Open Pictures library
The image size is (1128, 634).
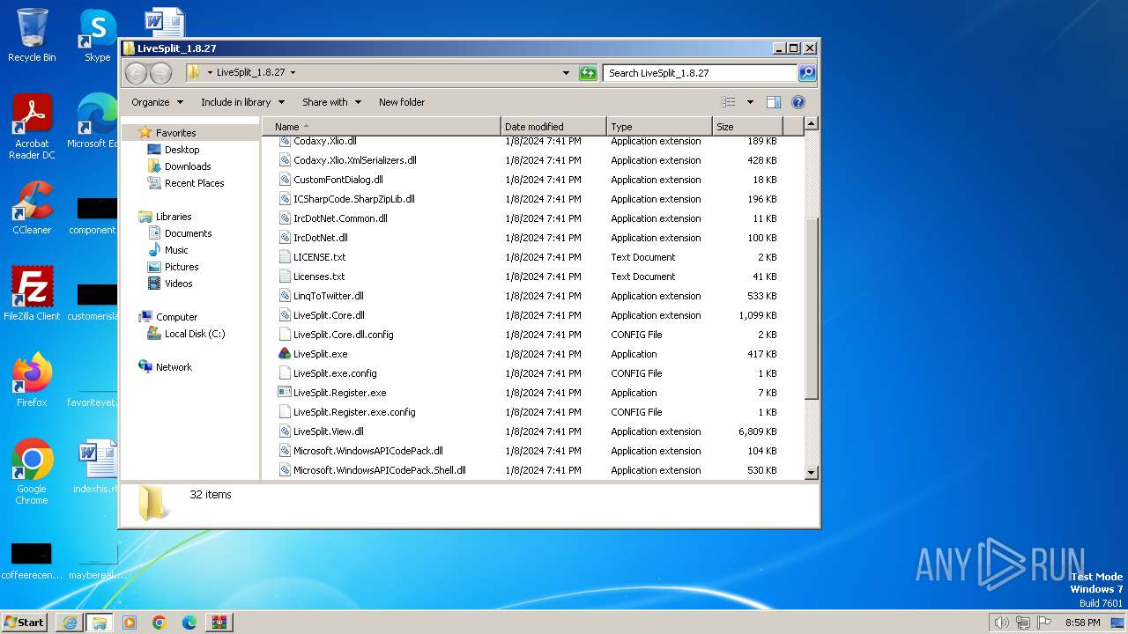182,267
